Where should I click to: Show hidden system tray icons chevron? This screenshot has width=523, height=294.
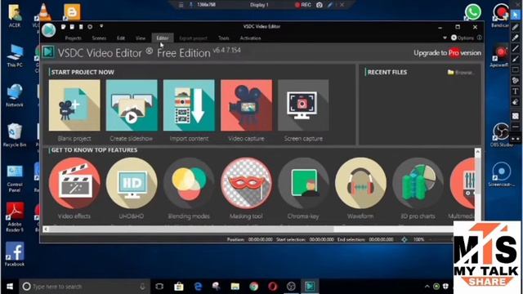pyautogui.click(x=427, y=287)
